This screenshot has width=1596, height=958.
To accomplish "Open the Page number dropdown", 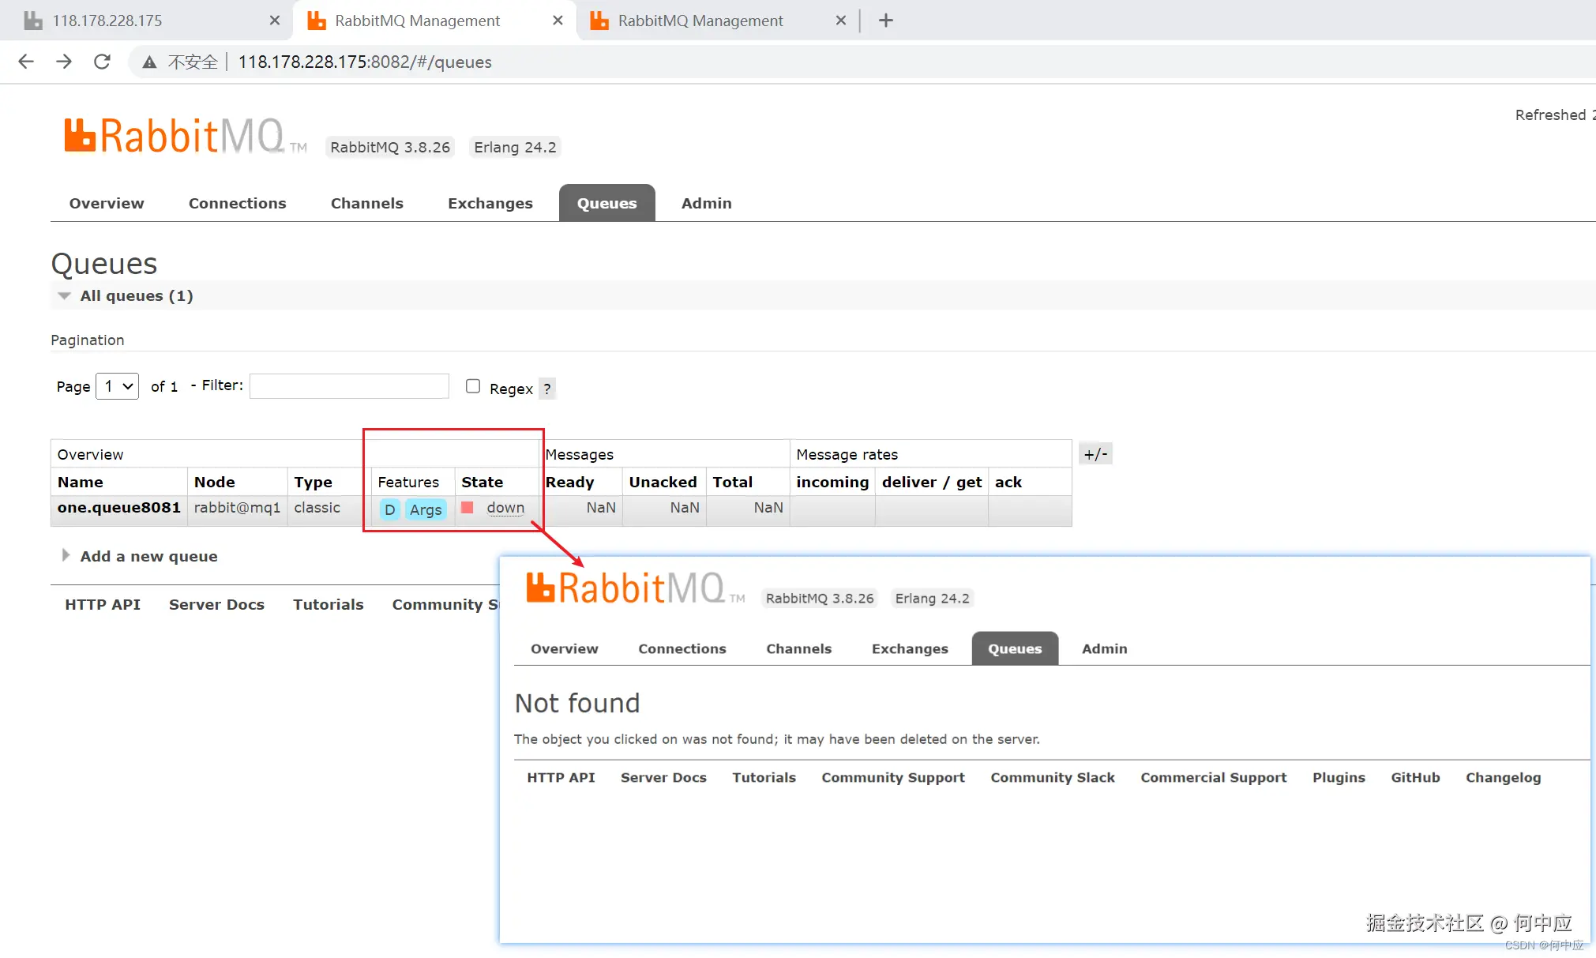I will (x=117, y=386).
